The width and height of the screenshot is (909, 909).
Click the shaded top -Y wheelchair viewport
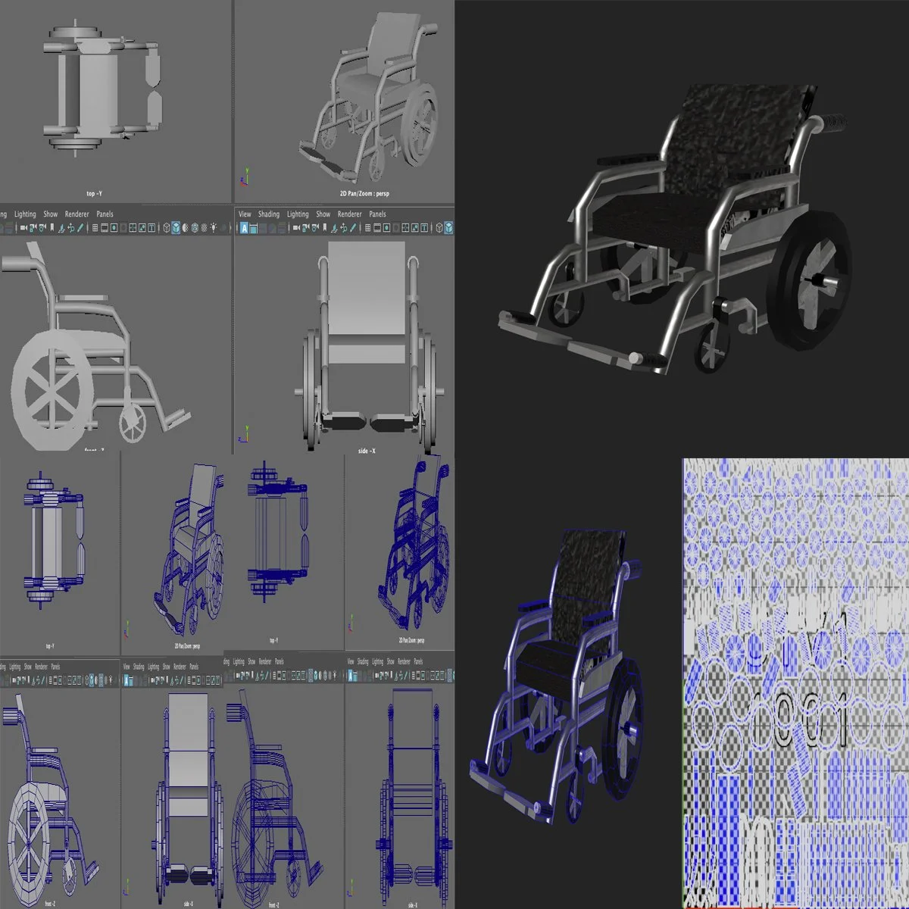[115, 101]
